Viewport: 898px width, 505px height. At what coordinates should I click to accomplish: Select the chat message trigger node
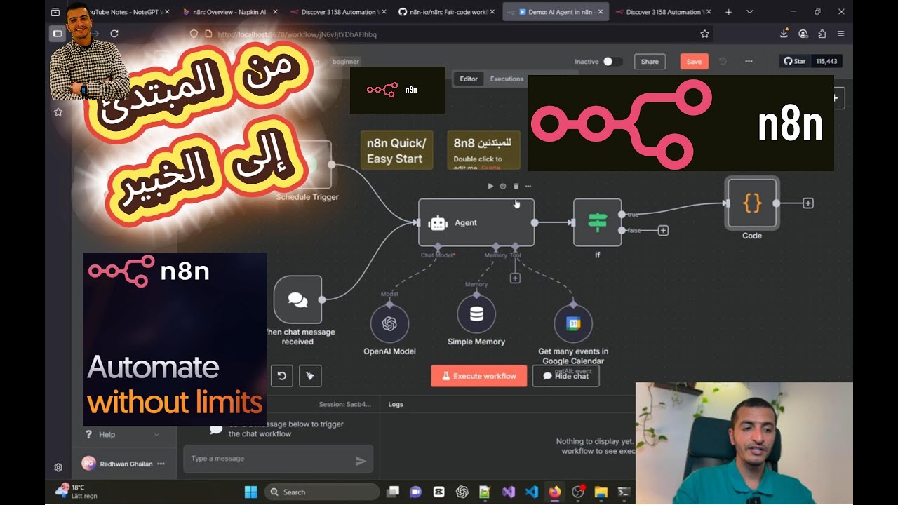297,299
